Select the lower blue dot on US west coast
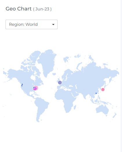 point(22,86)
